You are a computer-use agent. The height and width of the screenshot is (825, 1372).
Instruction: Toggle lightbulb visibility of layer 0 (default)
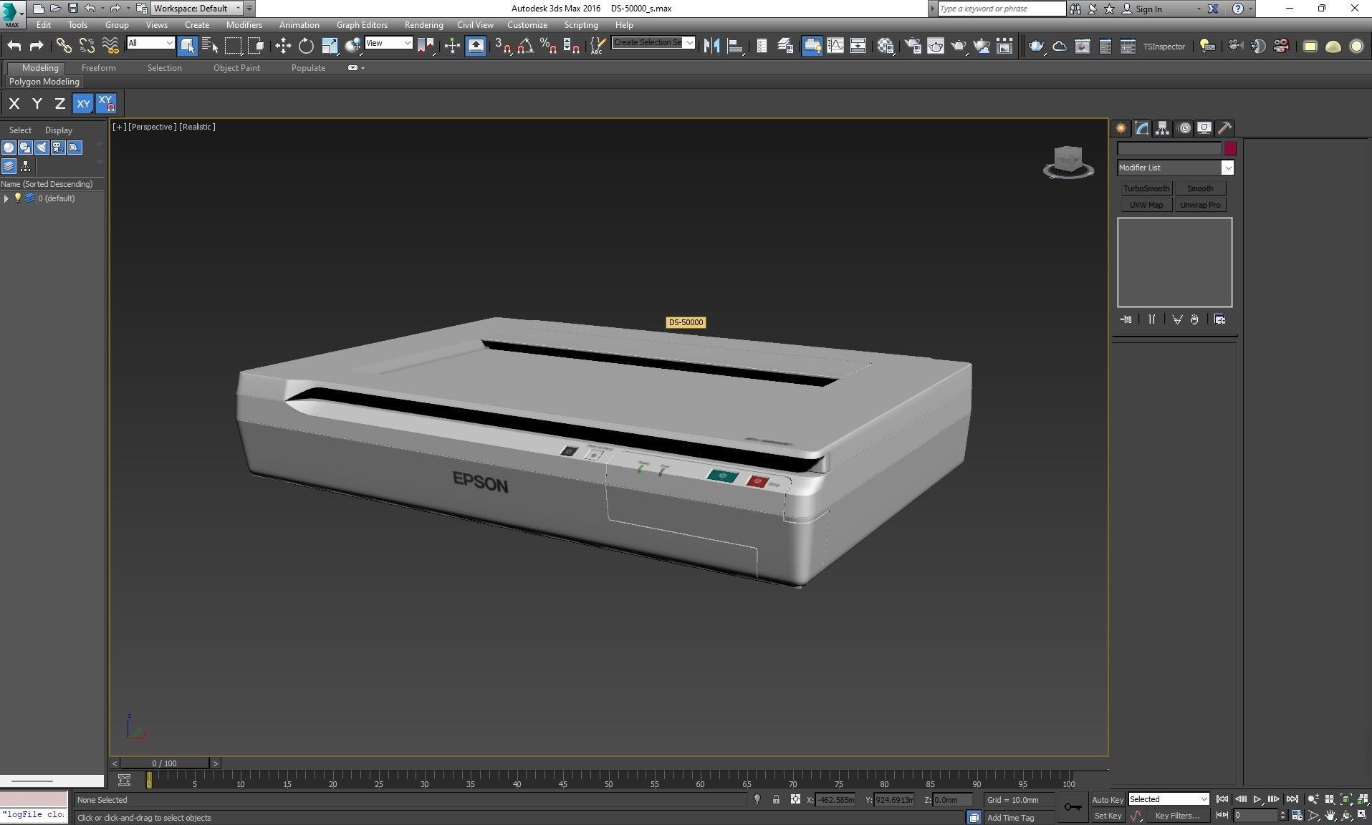click(18, 198)
